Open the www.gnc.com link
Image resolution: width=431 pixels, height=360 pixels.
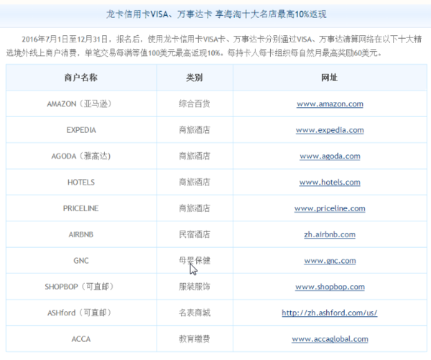[330, 261]
